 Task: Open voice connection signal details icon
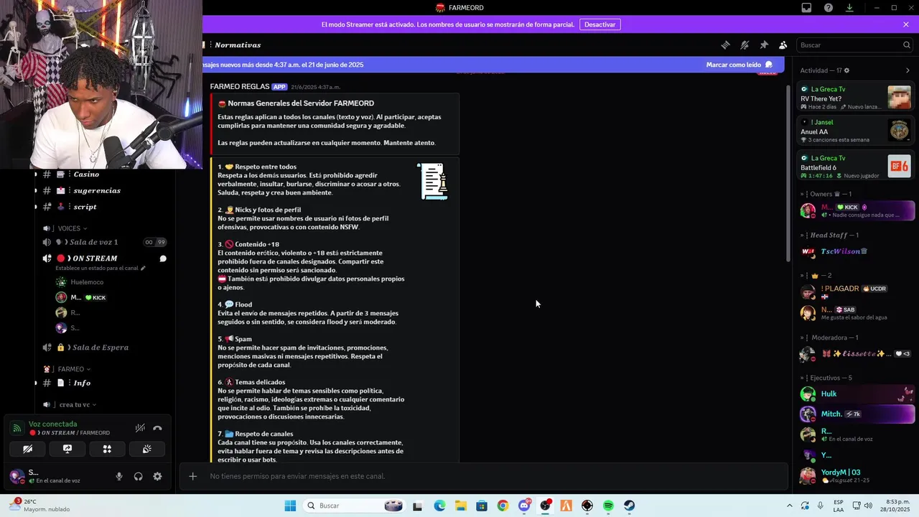pyautogui.click(x=17, y=428)
